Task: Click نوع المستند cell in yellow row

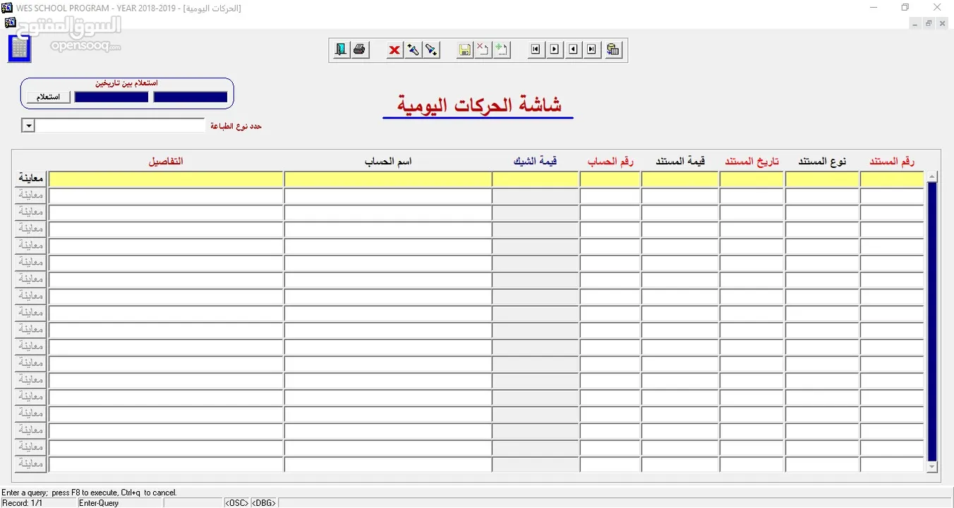Action: [822, 179]
